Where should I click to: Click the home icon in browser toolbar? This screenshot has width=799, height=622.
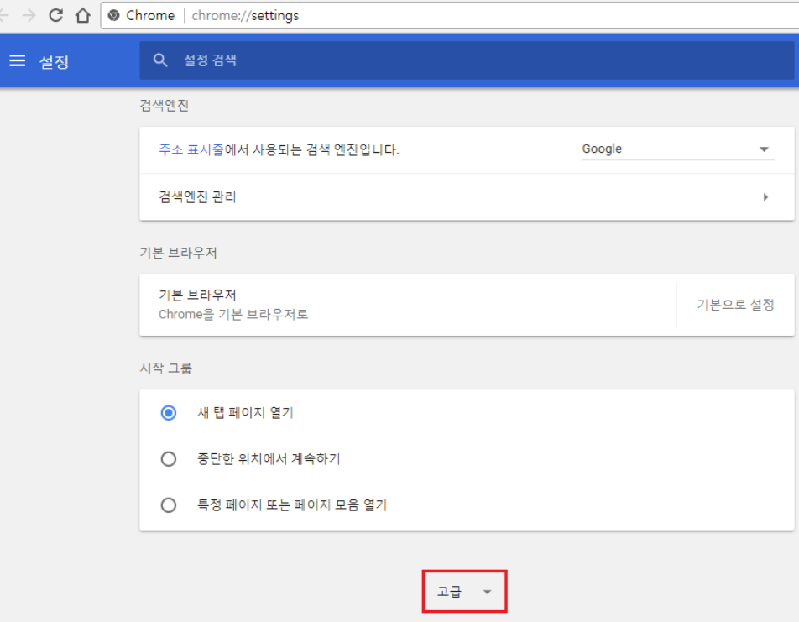[84, 14]
